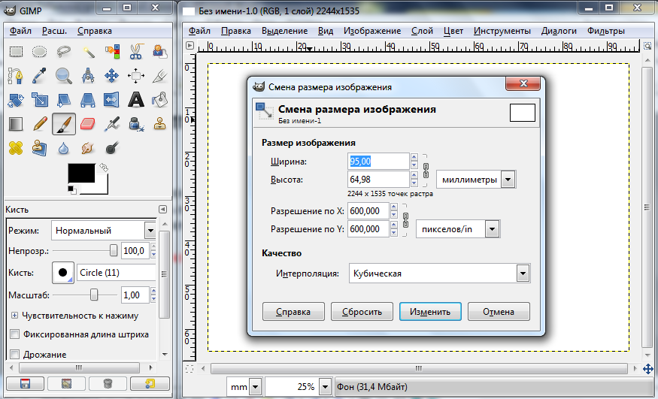This screenshot has width=658, height=399.
Task: Open the пикселов/in resolution unit dropdown
Action: 458,229
